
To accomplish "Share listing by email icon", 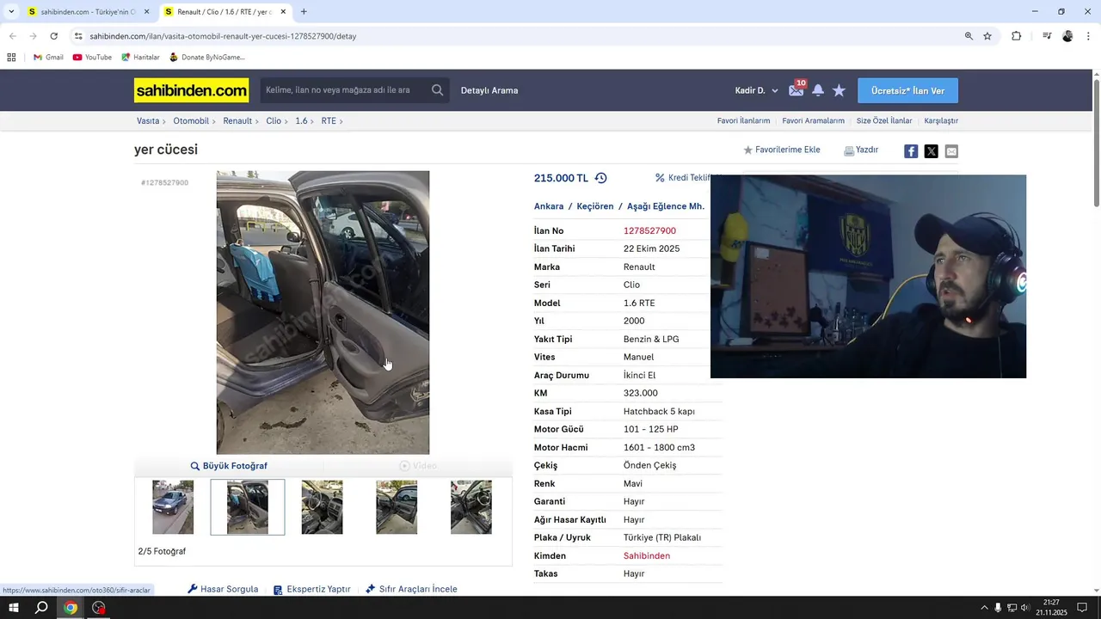I will point(951,151).
